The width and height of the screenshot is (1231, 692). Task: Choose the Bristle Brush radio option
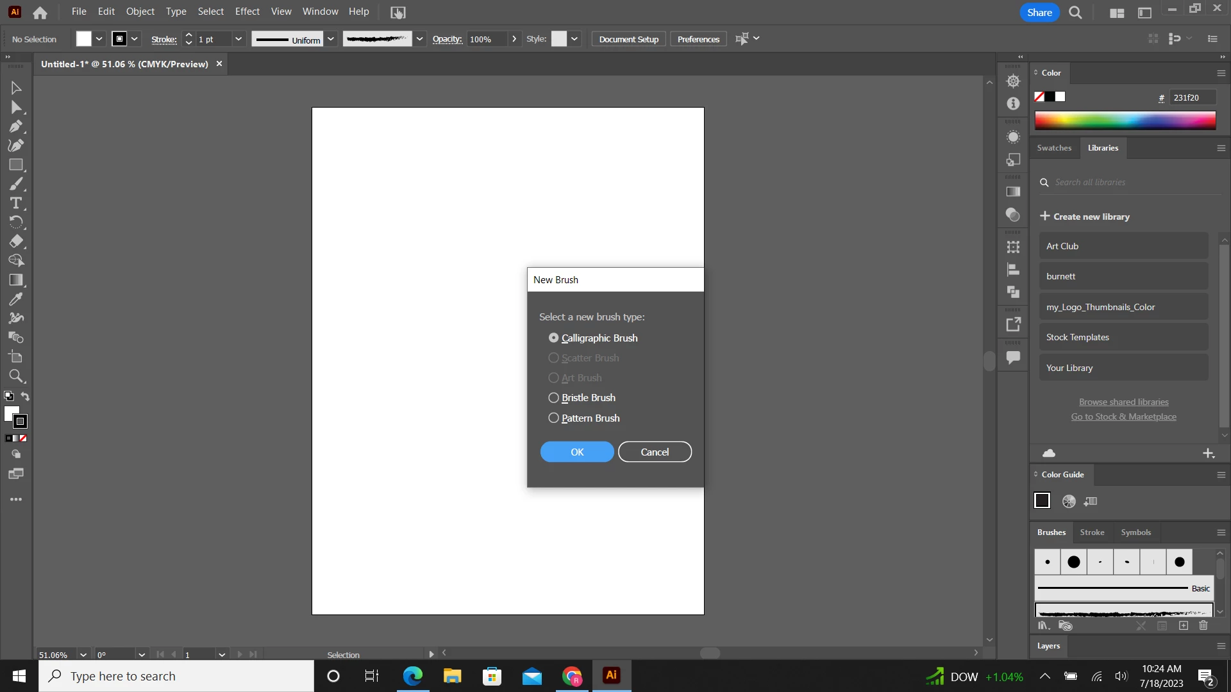[x=553, y=398]
